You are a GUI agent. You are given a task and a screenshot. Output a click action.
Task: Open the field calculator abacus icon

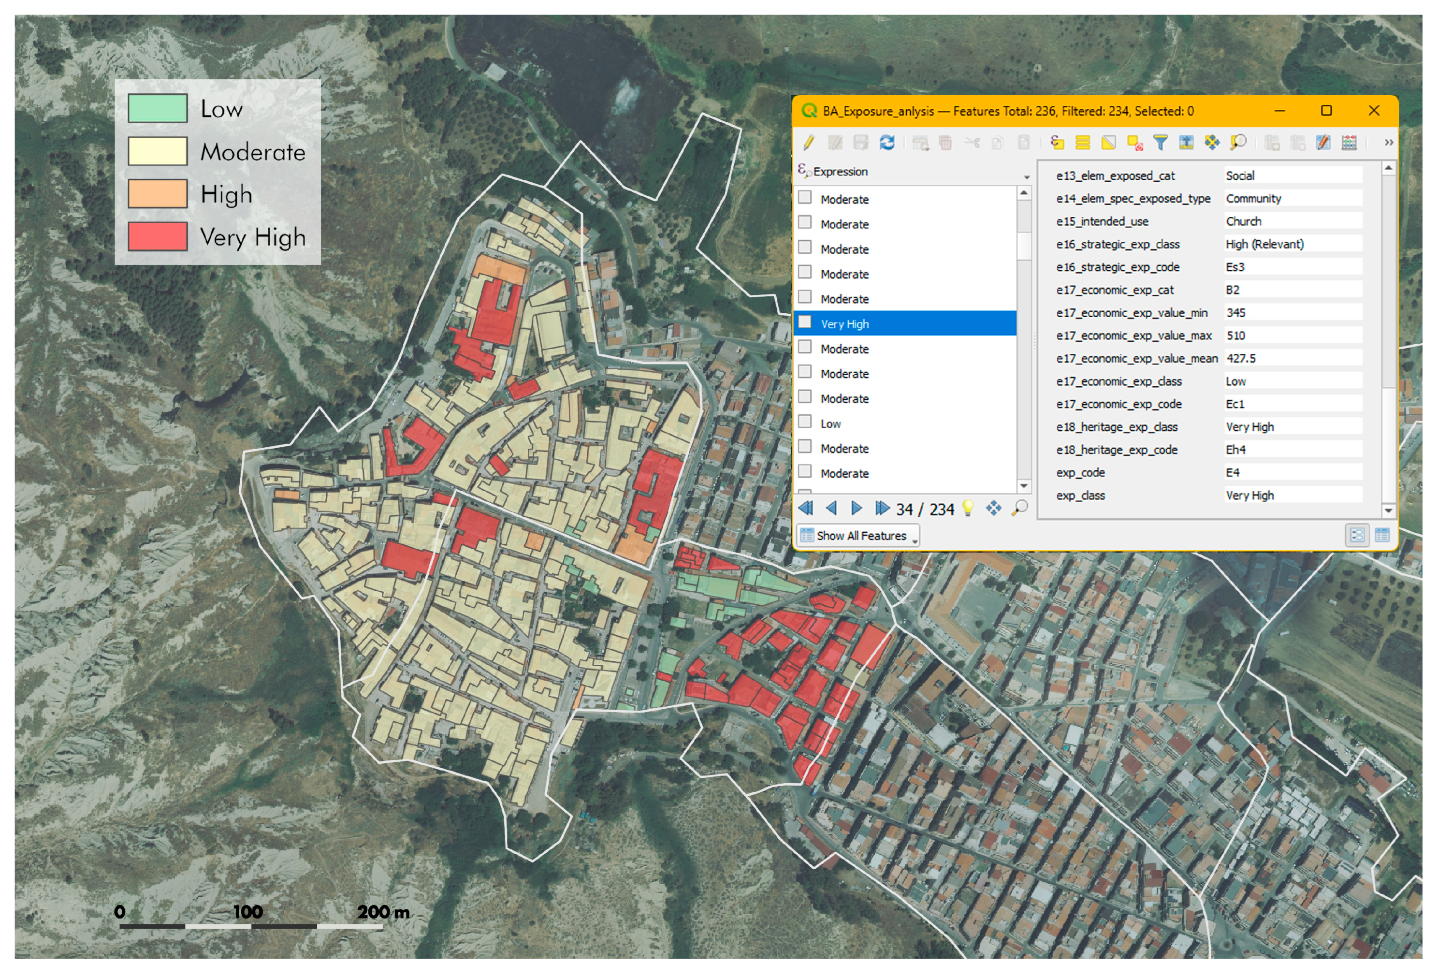click(x=1349, y=143)
